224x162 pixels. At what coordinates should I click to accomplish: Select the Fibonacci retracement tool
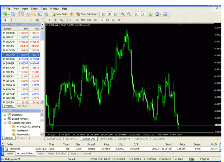43,20
